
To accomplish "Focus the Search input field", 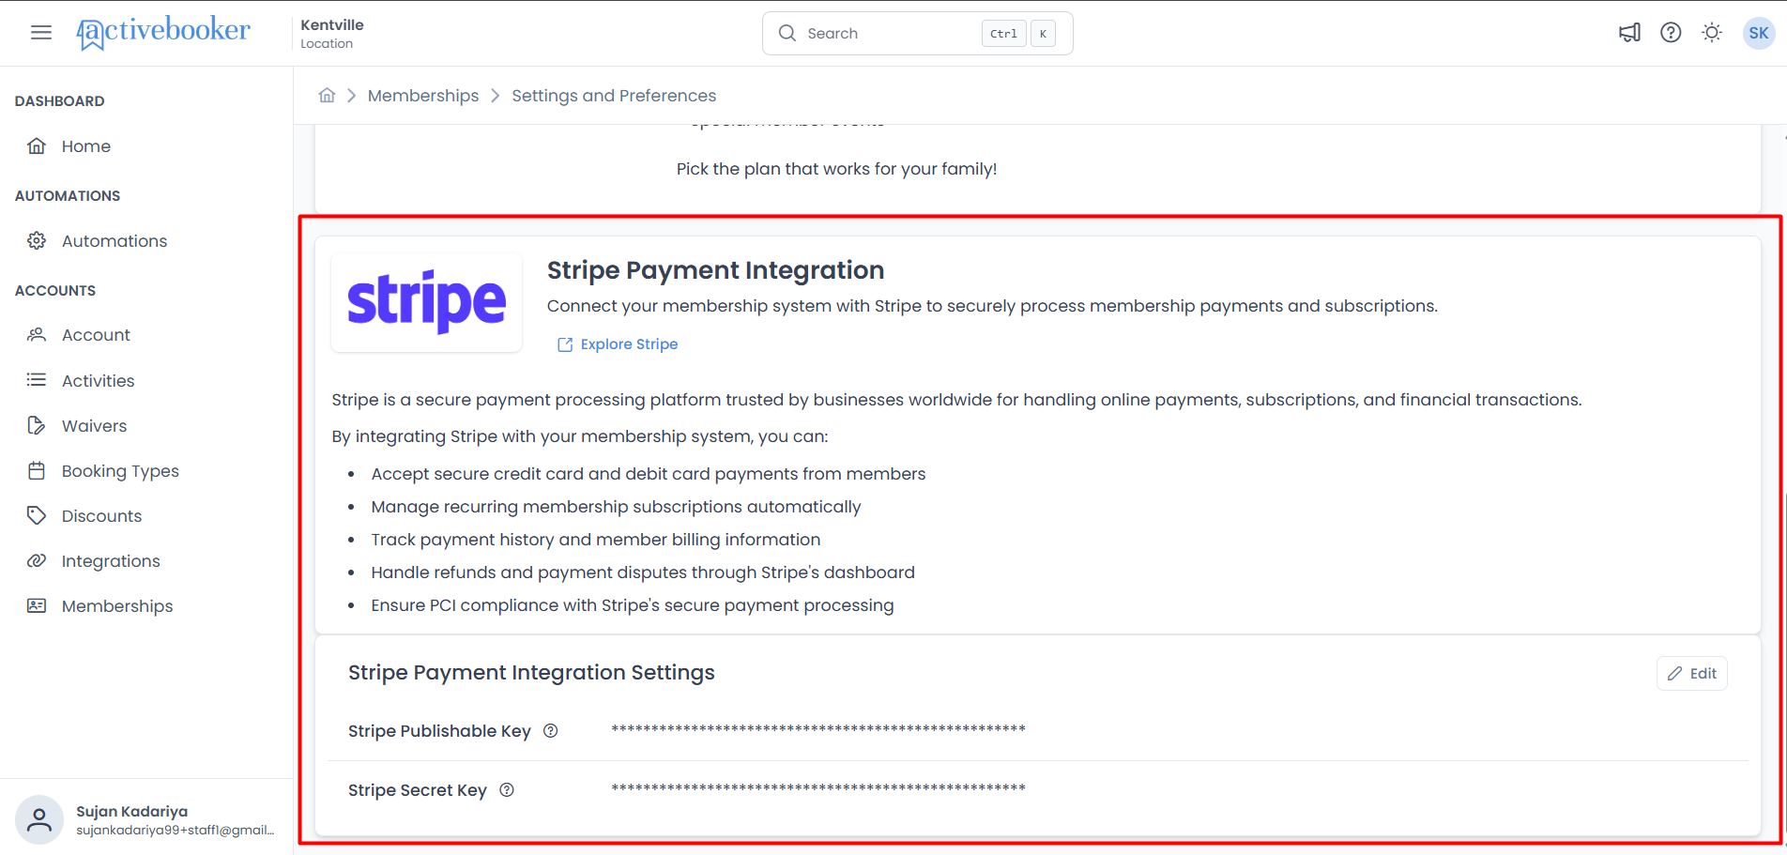I will click(x=917, y=33).
